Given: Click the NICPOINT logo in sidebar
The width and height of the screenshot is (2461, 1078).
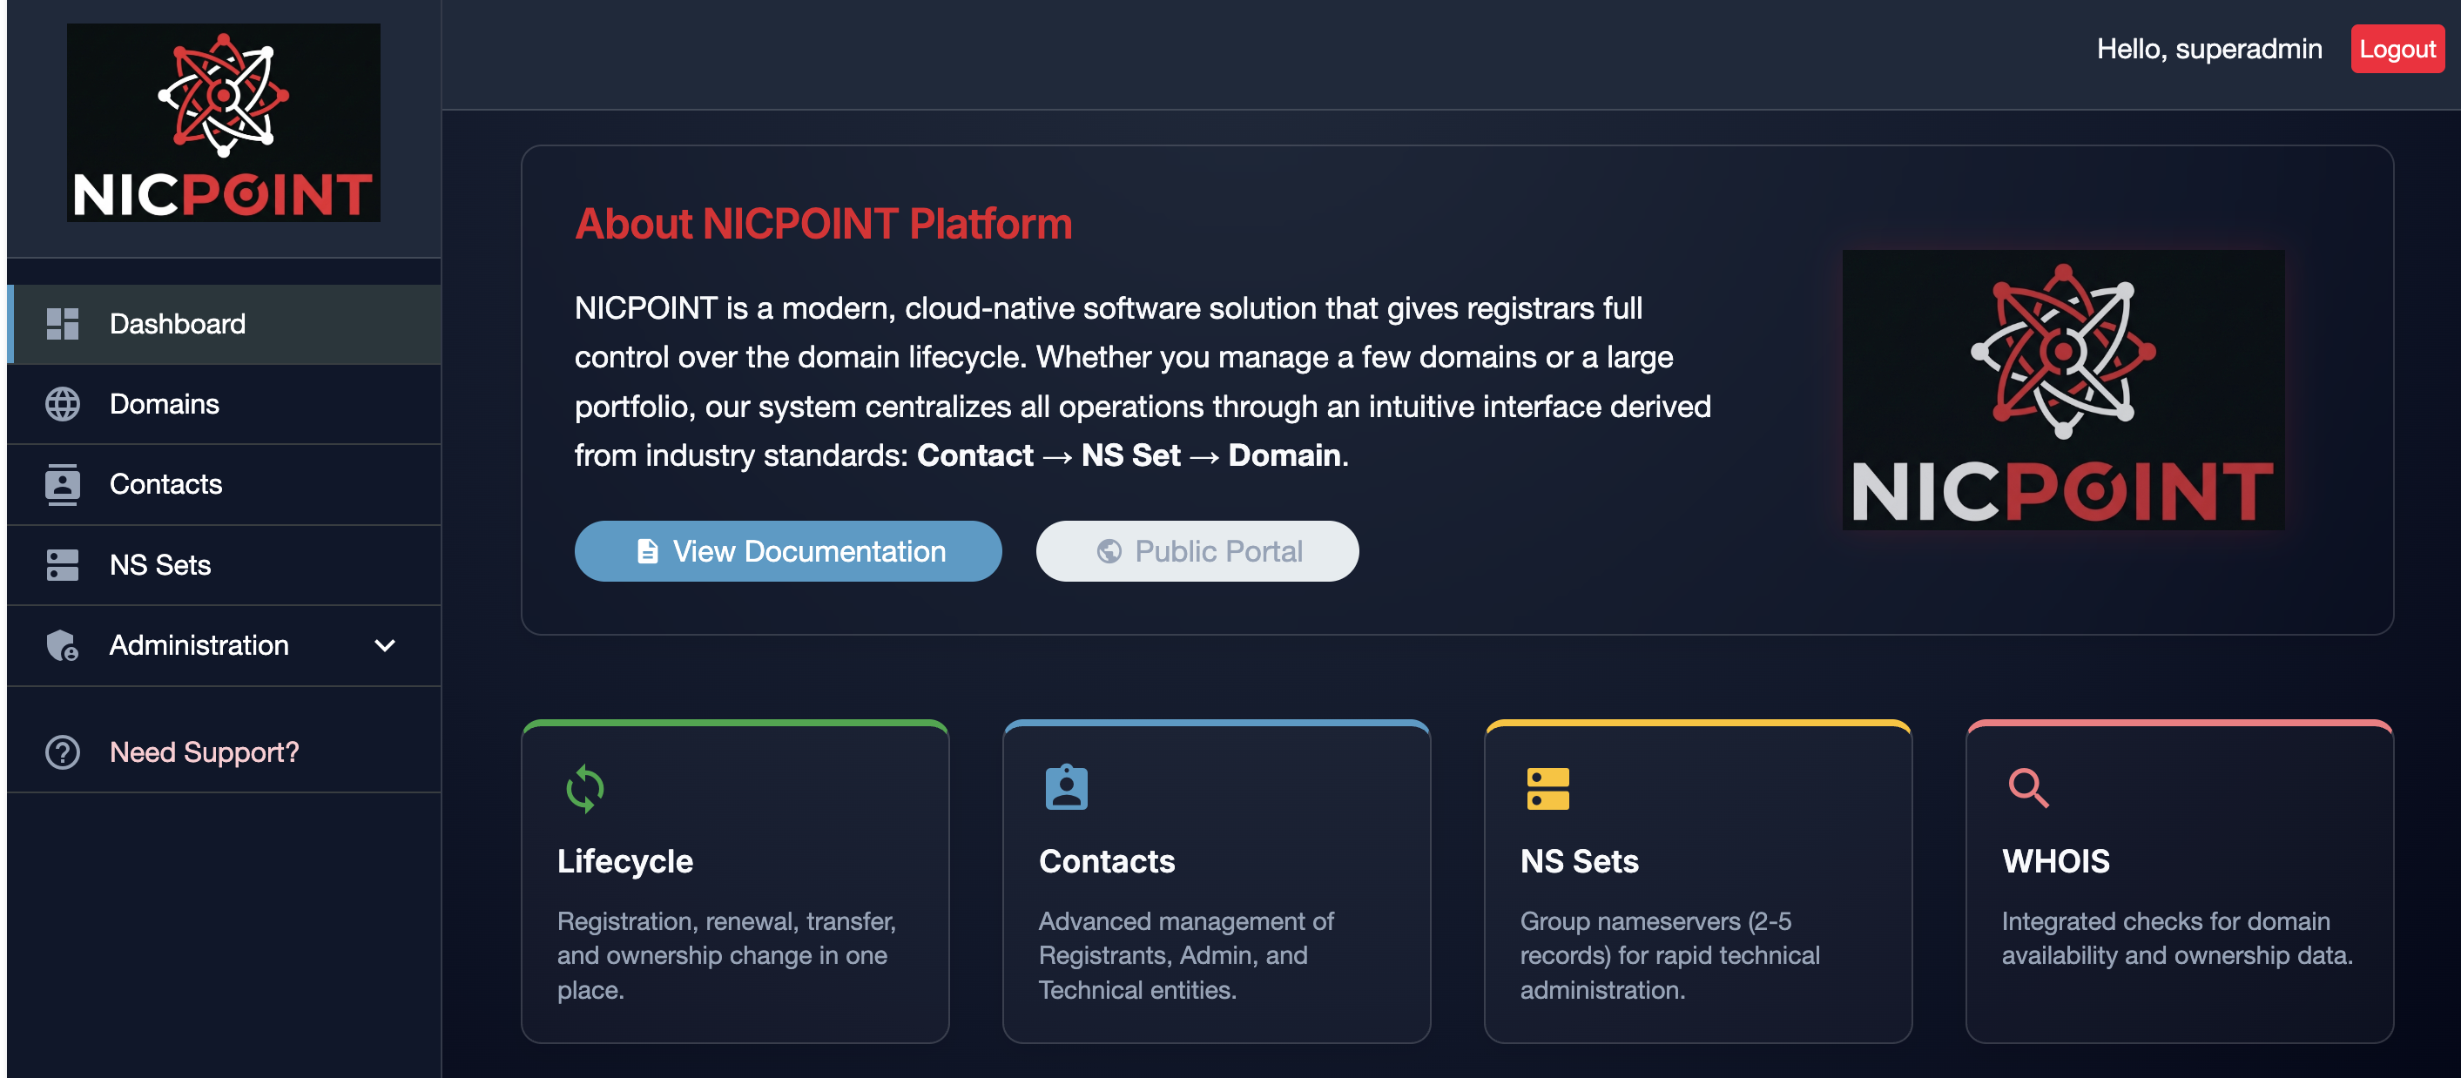Looking at the screenshot, I should [x=224, y=122].
